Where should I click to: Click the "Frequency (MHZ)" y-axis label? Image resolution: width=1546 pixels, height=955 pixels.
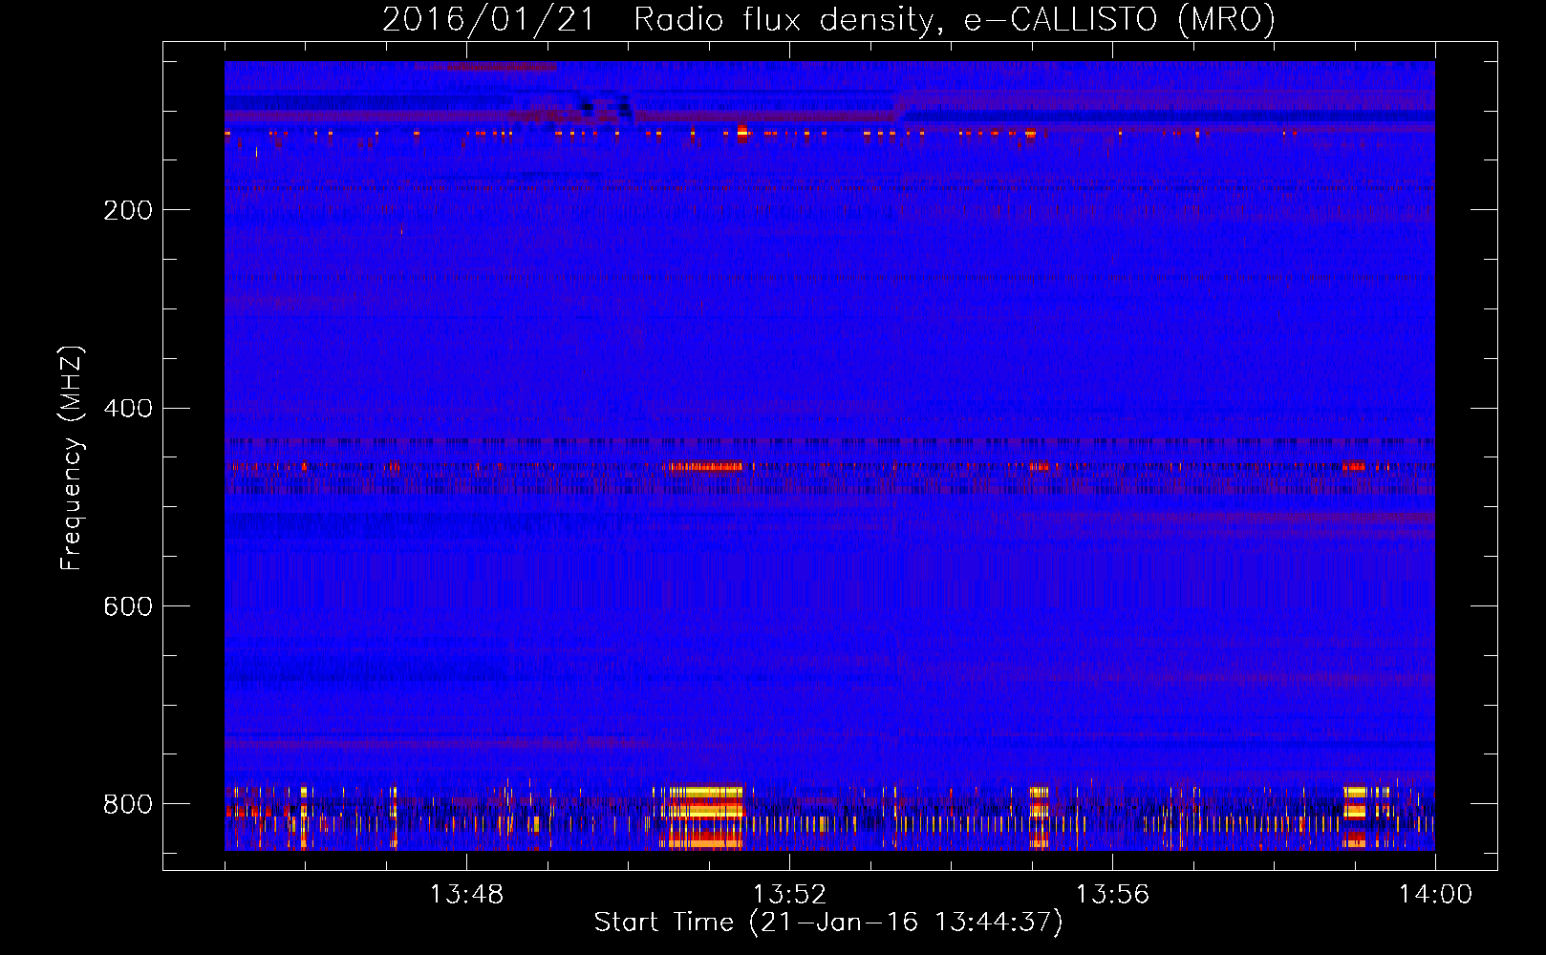pyautogui.click(x=71, y=458)
